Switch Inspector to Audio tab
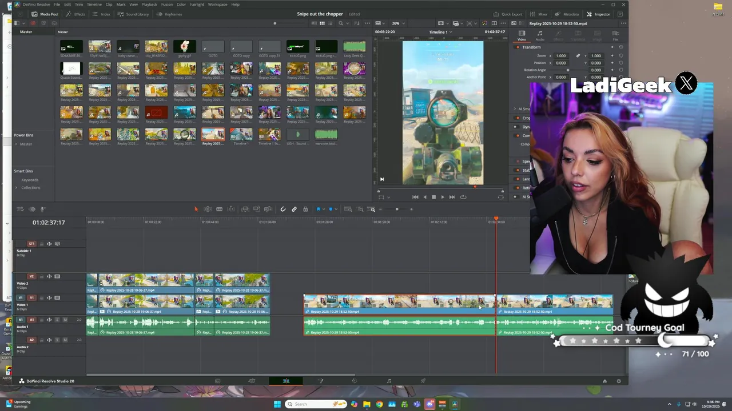 click(x=539, y=36)
